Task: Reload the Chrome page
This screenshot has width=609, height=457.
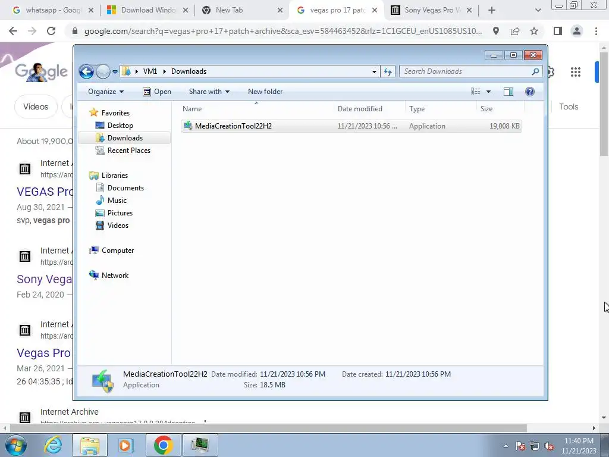Action: [x=51, y=31]
